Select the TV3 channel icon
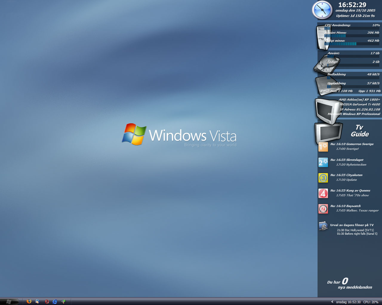382x305 pixels. [323, 178]
